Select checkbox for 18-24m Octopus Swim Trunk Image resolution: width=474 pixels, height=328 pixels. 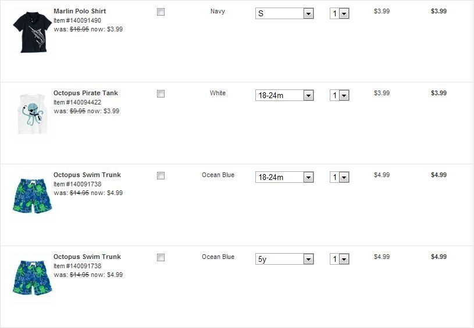161,176
